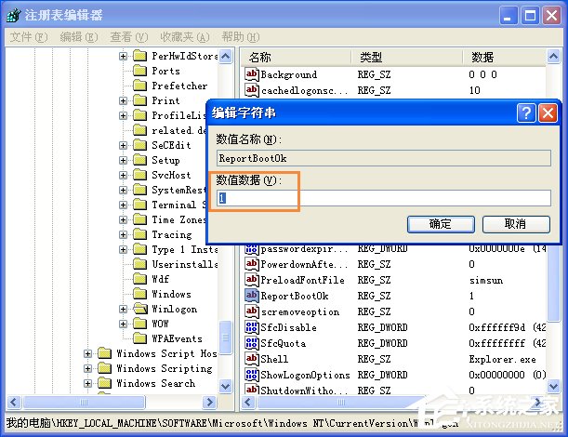The height and width of the screenshot is (437, 568).
Task: Cancel editing with the 取消 button
Action: click(516, 224)
